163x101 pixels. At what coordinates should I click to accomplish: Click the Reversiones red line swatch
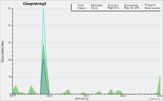(x=142, y=8)
